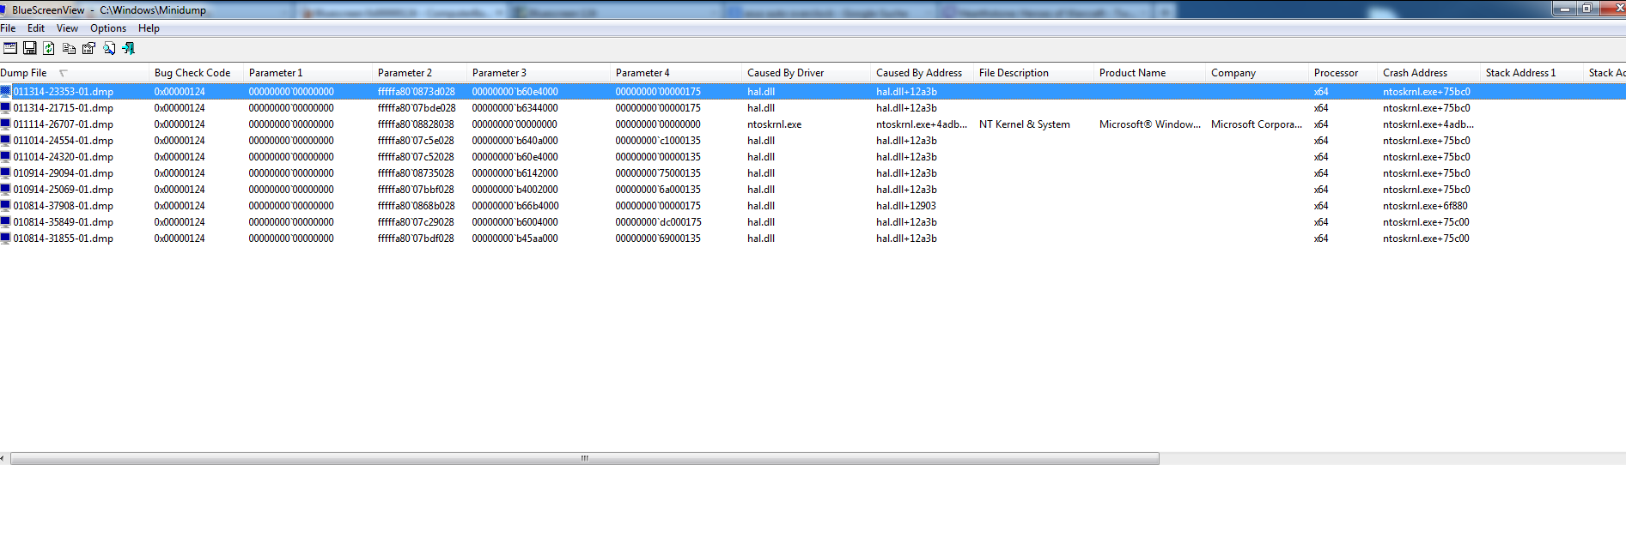The width and height of the screenshot is (1626, 556).
Task: Click the Microsoft® Window... product name cell
Action: tap(1149, 124)
